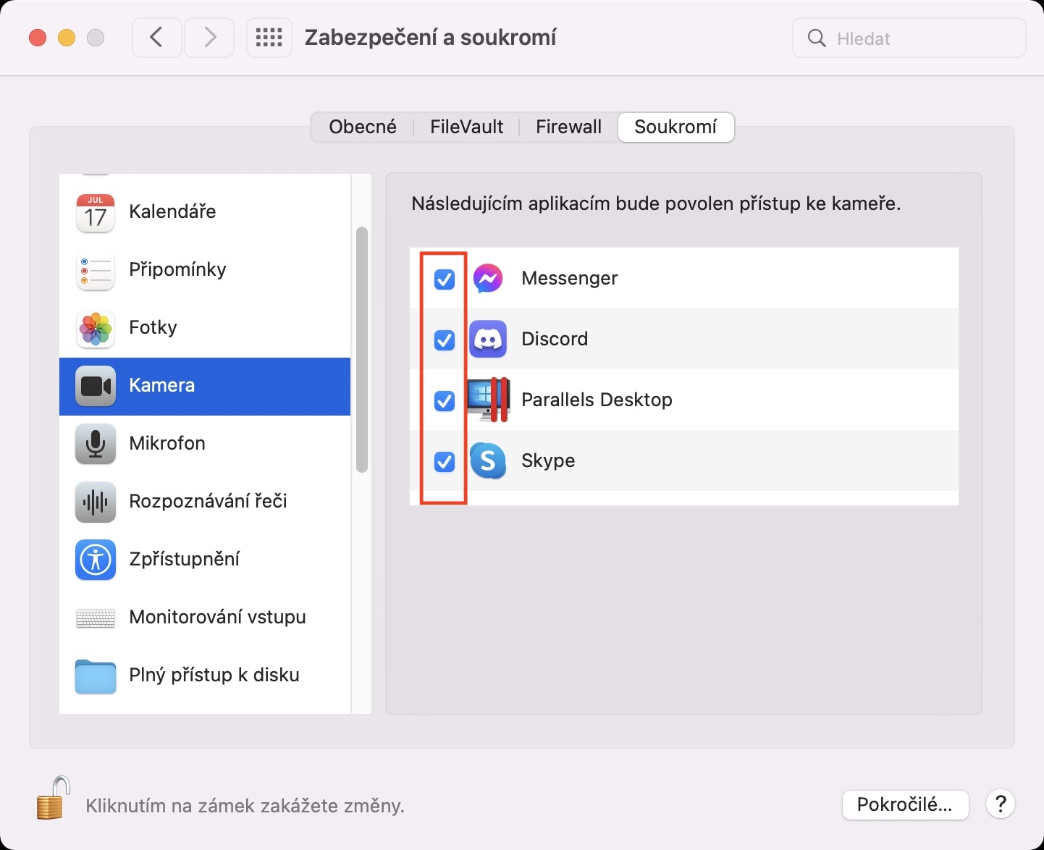Image resolution: width=1044 pixels, height=850 pixels.
Task: Select the Fotky photos icon
Action: [x=95, y=328]
